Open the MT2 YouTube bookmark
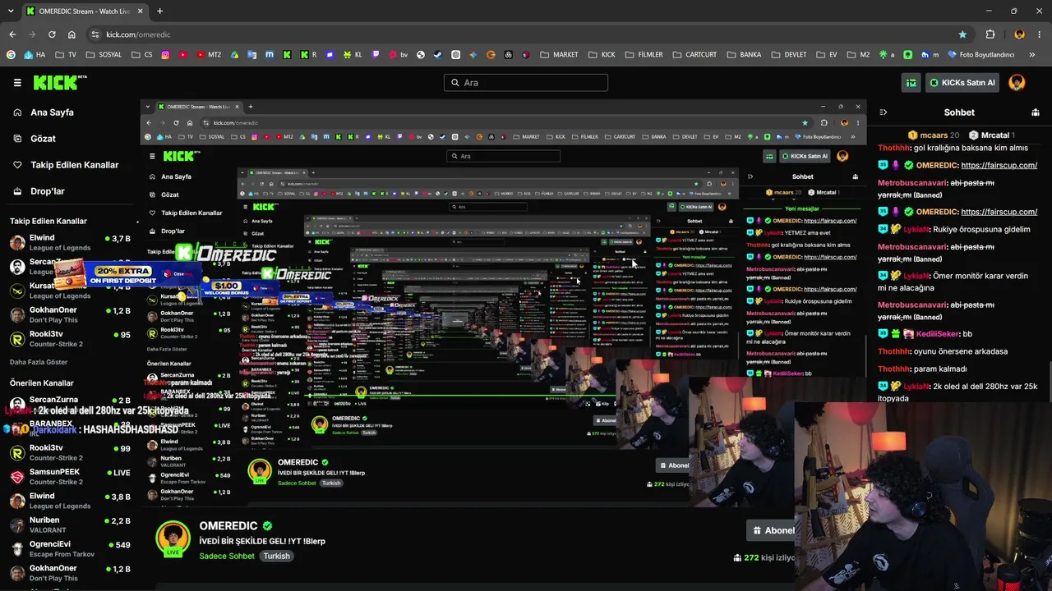1052x591 pixels. click(209, 55)
